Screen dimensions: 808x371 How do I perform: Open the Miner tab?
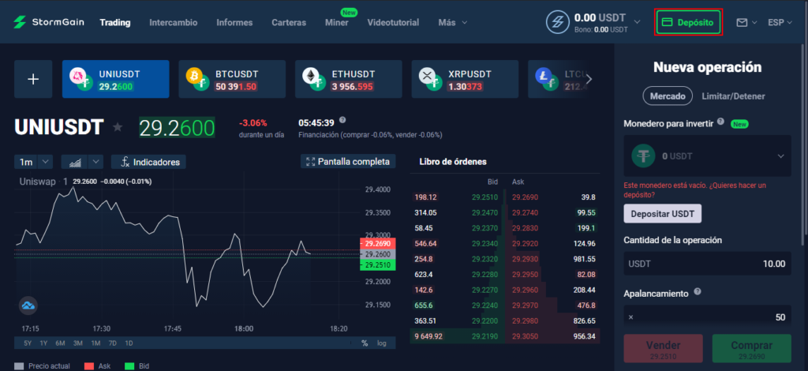tap(336, 23)
